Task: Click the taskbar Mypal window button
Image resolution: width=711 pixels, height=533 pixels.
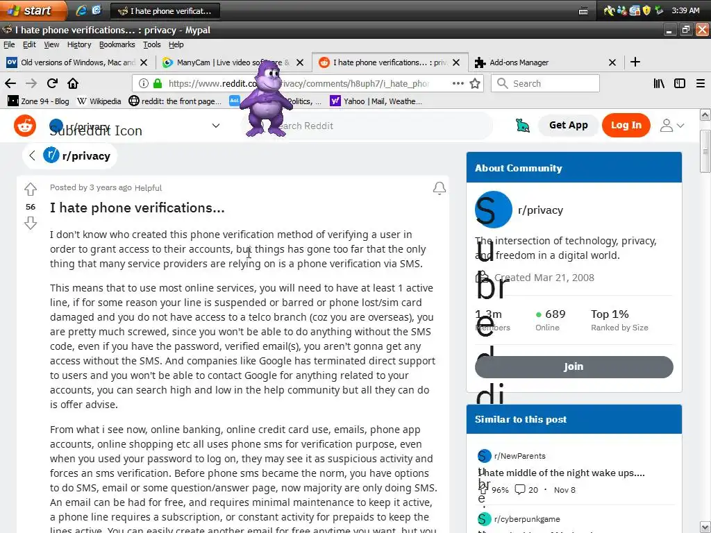Action: click(165, 11)
